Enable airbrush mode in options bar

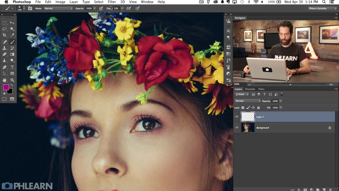pos(129,8)
